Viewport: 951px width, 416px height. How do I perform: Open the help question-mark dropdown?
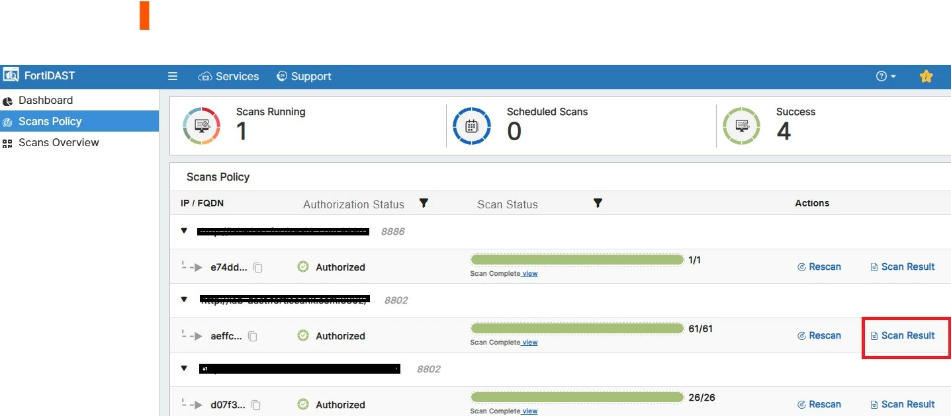coord(885,76)
